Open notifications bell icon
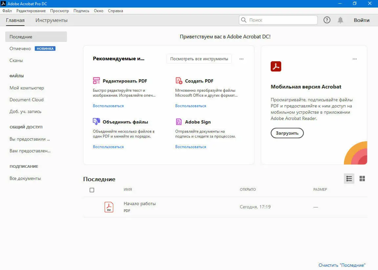Viewport: 378px width, 270px height. [340, 20]
